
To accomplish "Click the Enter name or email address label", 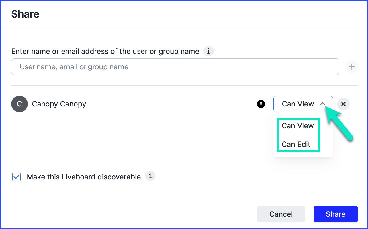I will (x=105, y=52).
